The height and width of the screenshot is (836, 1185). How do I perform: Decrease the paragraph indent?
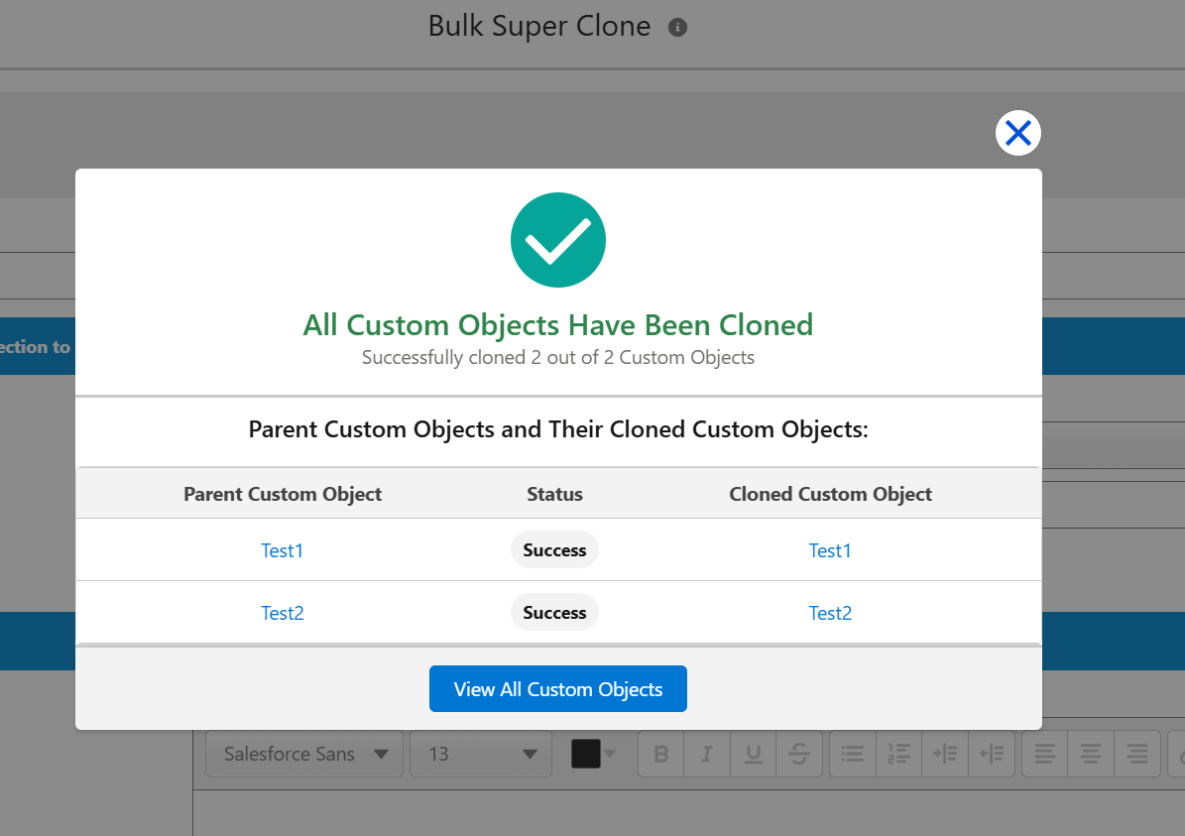point(991,754)
